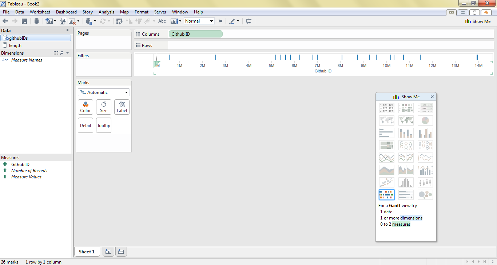Image resolution: width=497 pixels, height=265 pixels.
Task: Select the heat map chart in Show Me
Action: pyautogui.click(x=406, y=108)
